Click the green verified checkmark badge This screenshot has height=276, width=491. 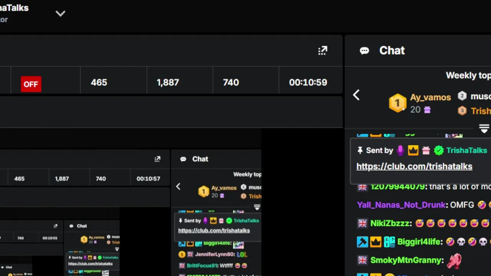point(438,151)
